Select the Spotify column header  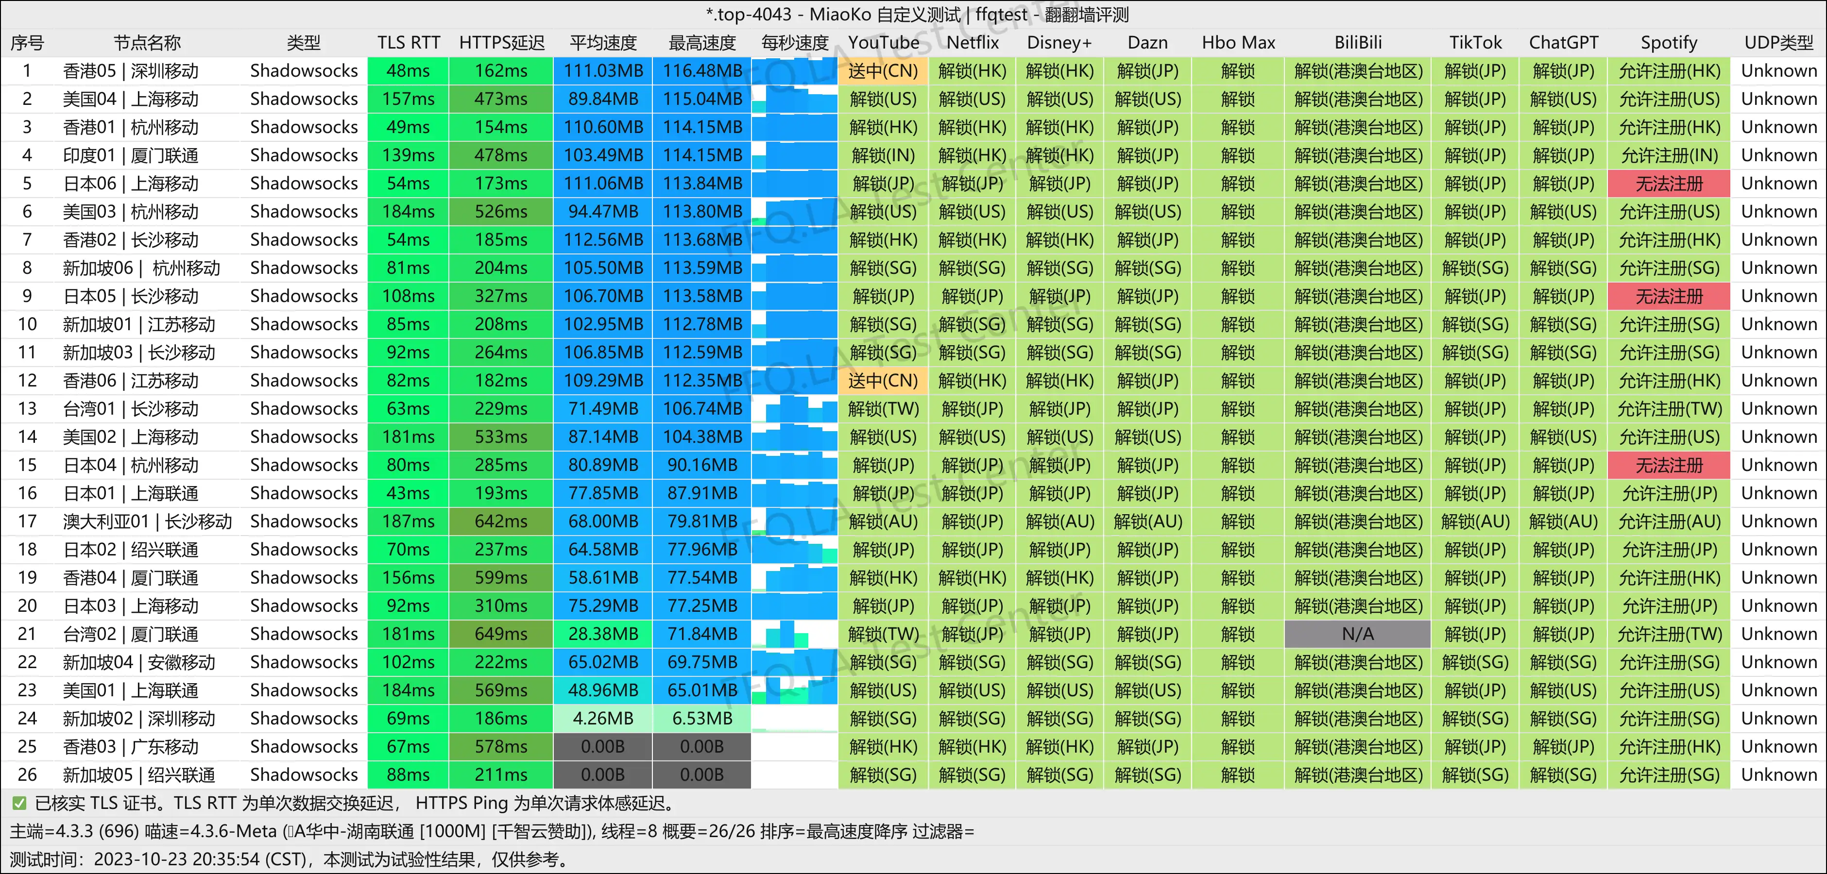[x=1669, y=43]
